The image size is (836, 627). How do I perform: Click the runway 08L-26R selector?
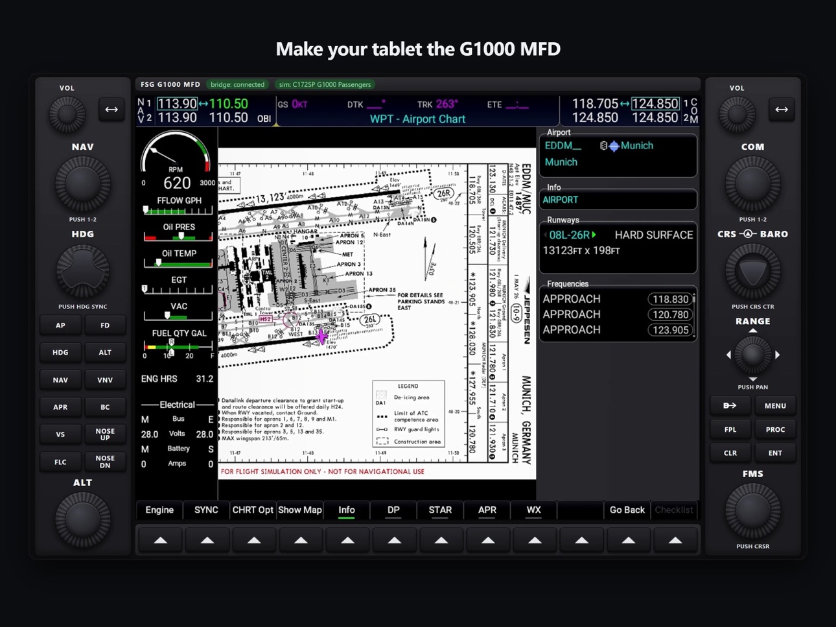click(570, 235)
